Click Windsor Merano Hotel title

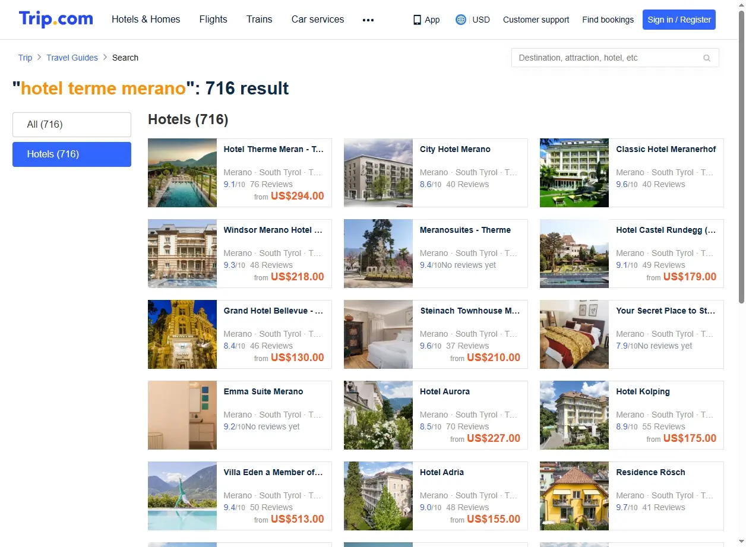(273, 230)
